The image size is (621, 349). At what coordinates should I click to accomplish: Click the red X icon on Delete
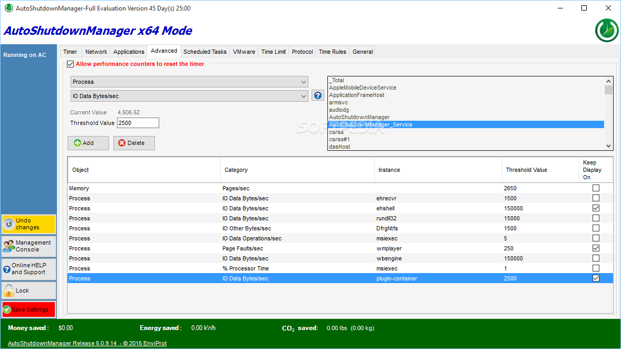[122, 143]
